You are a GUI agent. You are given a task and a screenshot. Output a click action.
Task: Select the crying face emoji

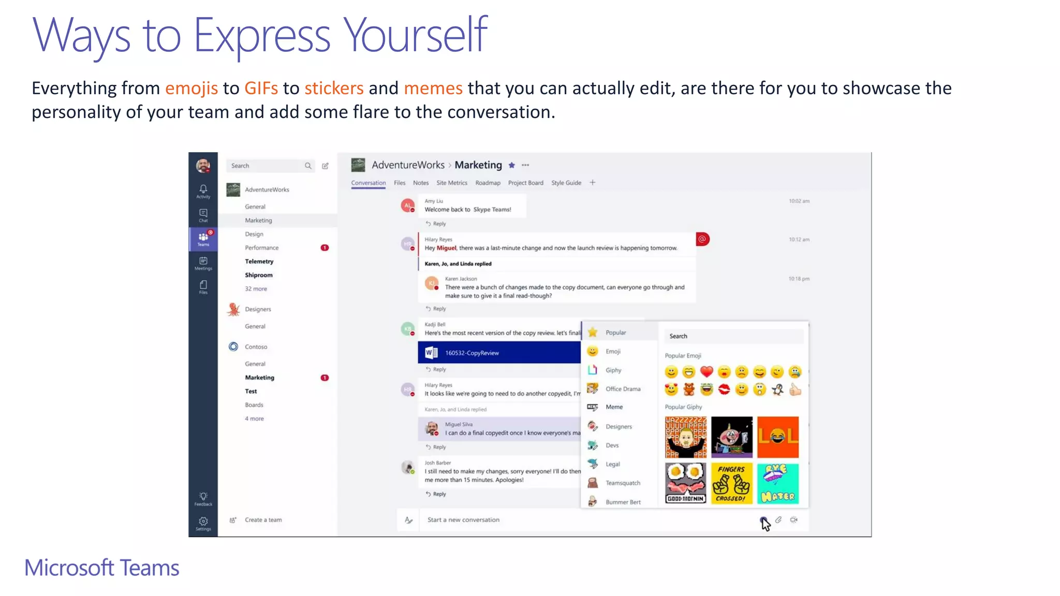coord(795,371)
